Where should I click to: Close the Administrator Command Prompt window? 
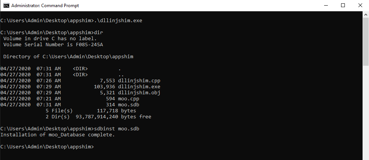pyautogui.click(x=360, y=6)
